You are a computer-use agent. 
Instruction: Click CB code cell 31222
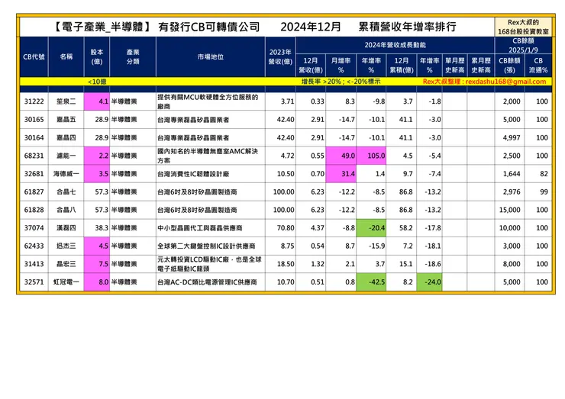click(x=34, y=101)
